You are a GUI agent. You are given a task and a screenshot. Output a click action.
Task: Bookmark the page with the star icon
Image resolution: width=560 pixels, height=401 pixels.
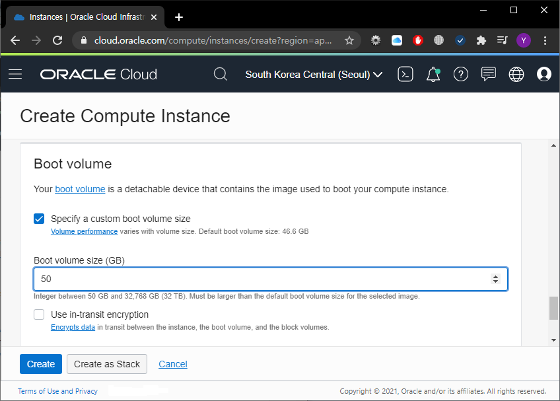coord(349,40)
